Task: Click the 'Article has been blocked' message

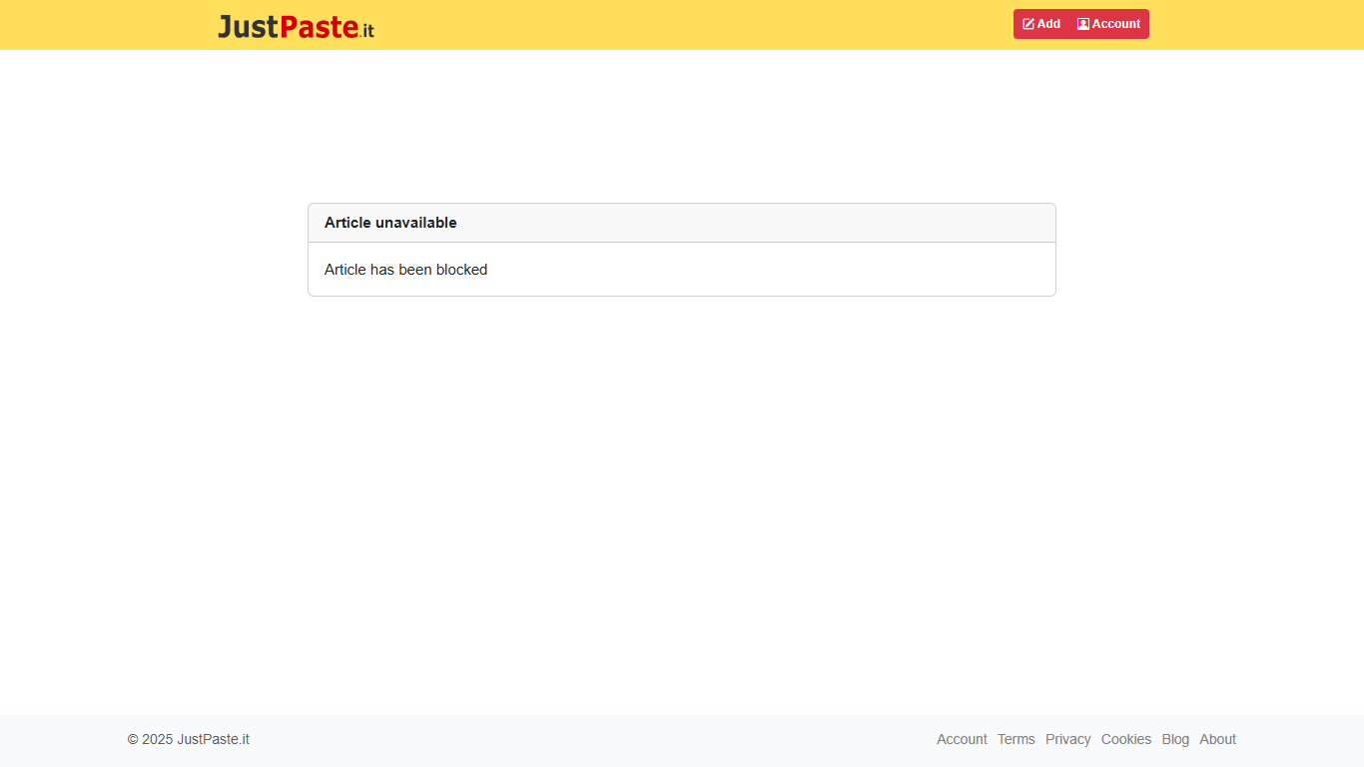Action: (405, 270)
